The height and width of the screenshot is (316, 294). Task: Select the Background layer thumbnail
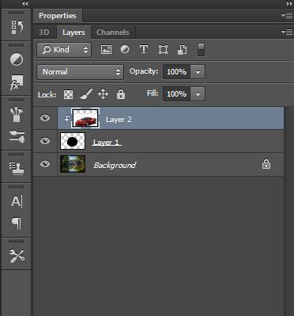73,164
